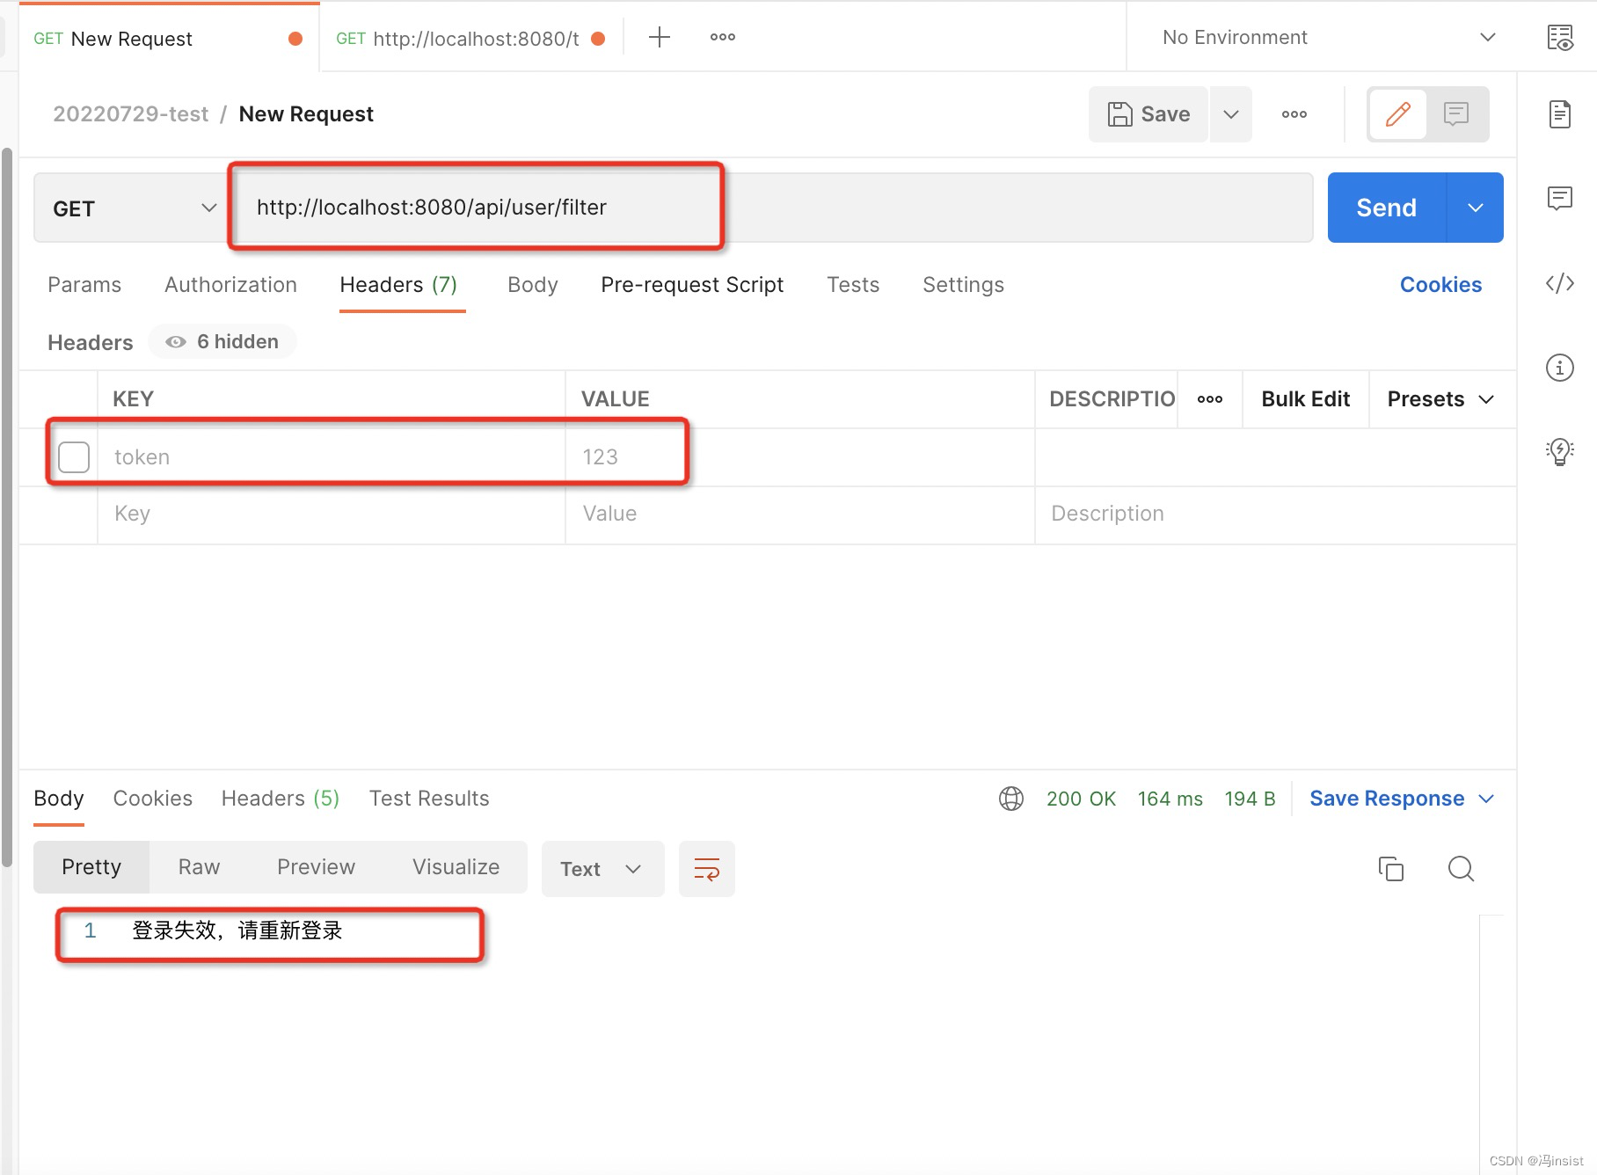Search within the response body
This screenshot has height=1175, width=1597.
click(1461, 869)
